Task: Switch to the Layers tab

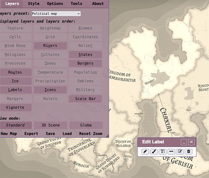Action: (12, 4)
